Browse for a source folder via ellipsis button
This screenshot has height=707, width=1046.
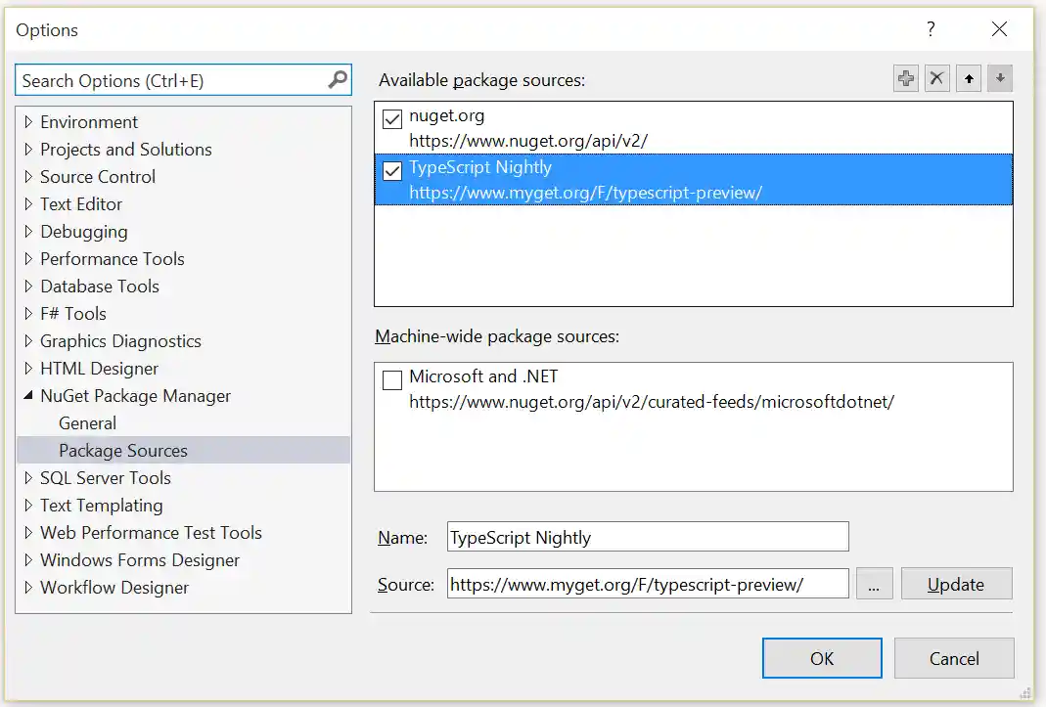[x=874, y=583]
